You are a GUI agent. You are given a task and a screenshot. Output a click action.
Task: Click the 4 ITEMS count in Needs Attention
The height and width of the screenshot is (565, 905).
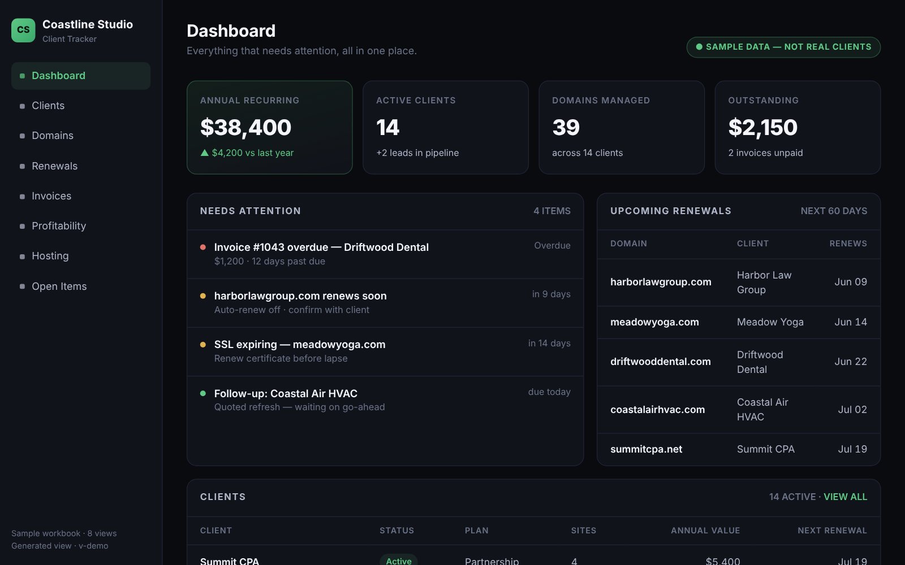pos(552,211)
